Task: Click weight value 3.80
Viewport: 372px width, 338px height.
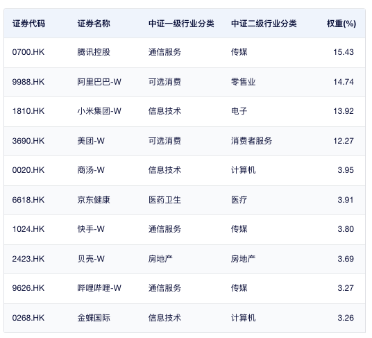Action: [x=346, y=229]
